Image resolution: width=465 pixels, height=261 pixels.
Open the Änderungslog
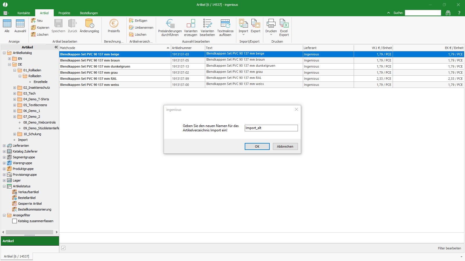click(89, 26)
